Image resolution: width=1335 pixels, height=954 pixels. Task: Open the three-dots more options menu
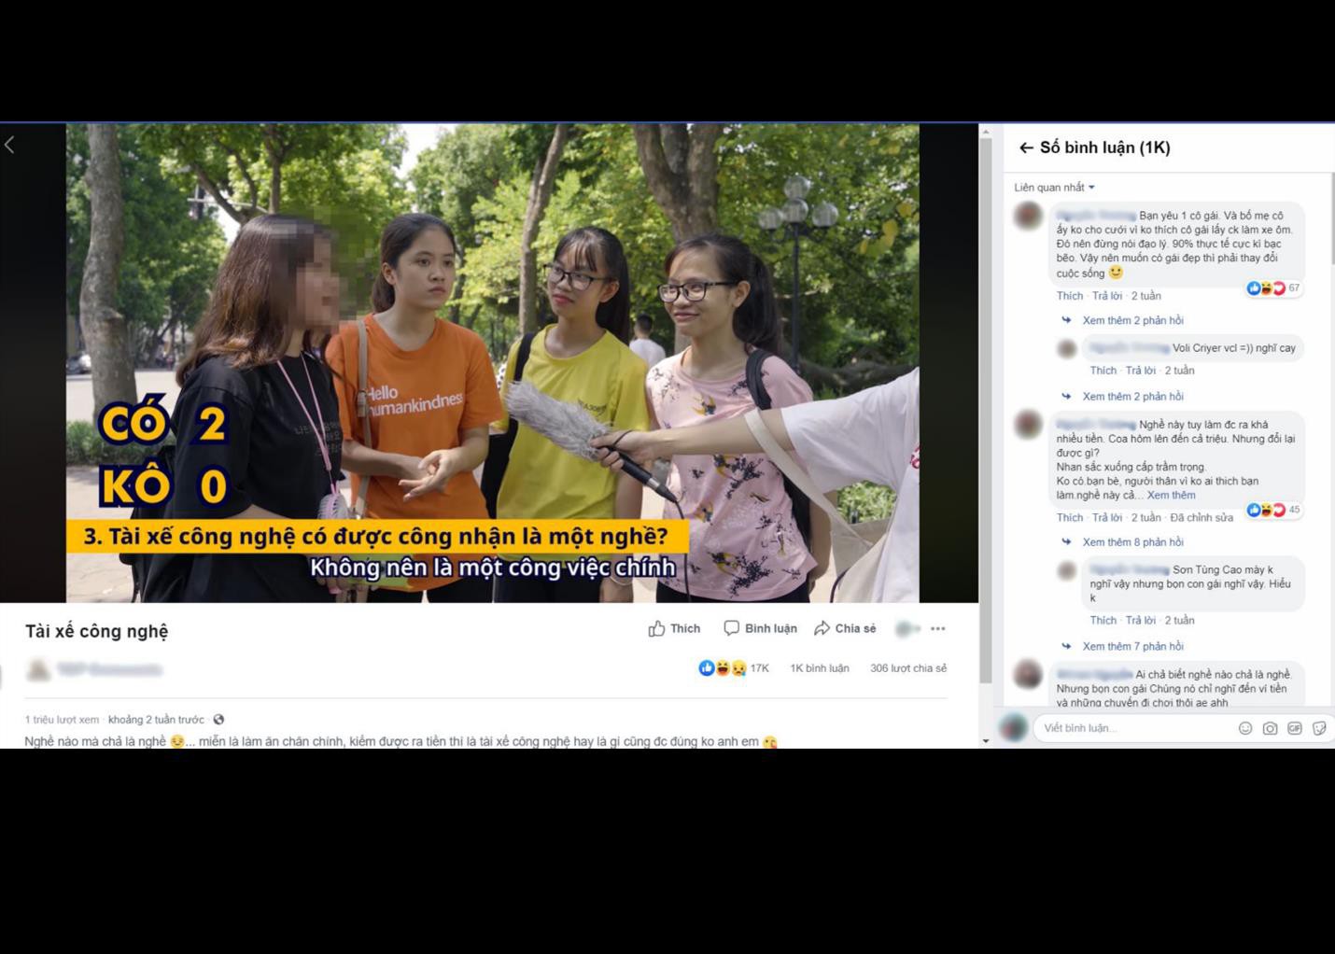938,629
